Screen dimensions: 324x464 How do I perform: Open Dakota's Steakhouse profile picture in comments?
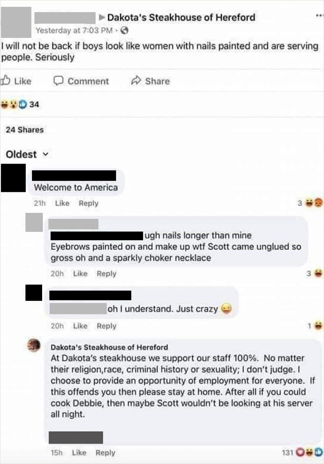(34, 345)
